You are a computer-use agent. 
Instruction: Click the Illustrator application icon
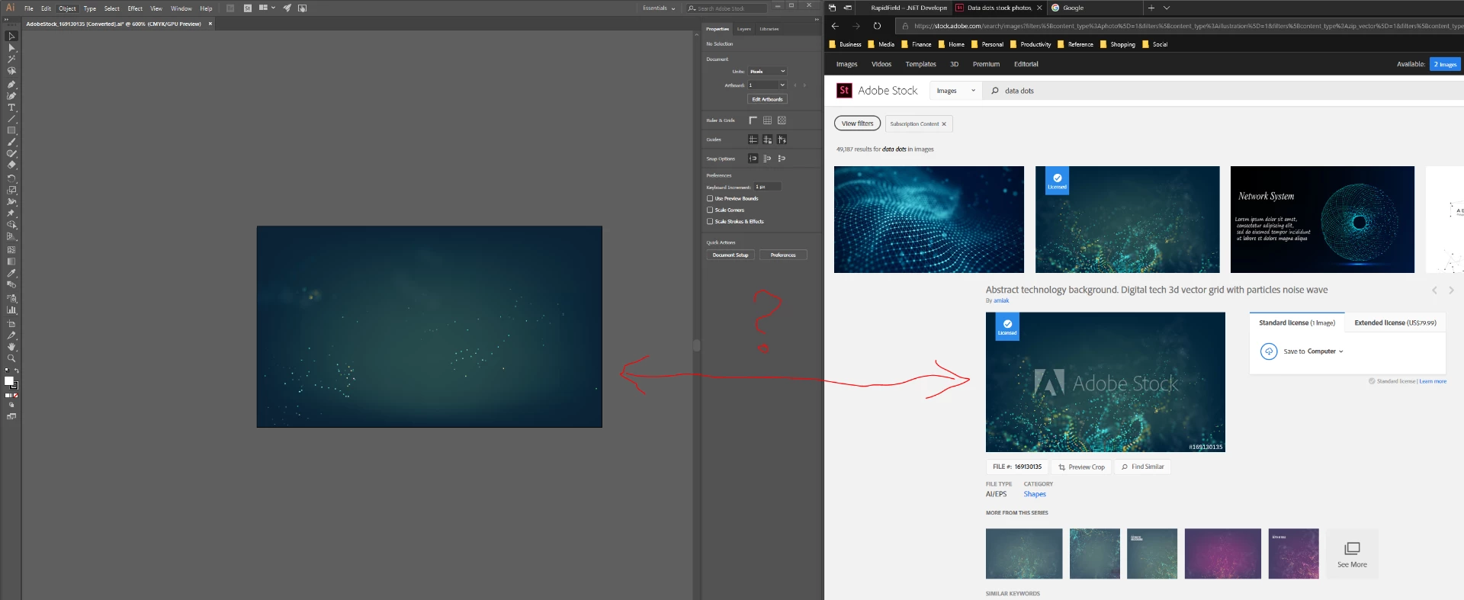click(x=11, y=8)
